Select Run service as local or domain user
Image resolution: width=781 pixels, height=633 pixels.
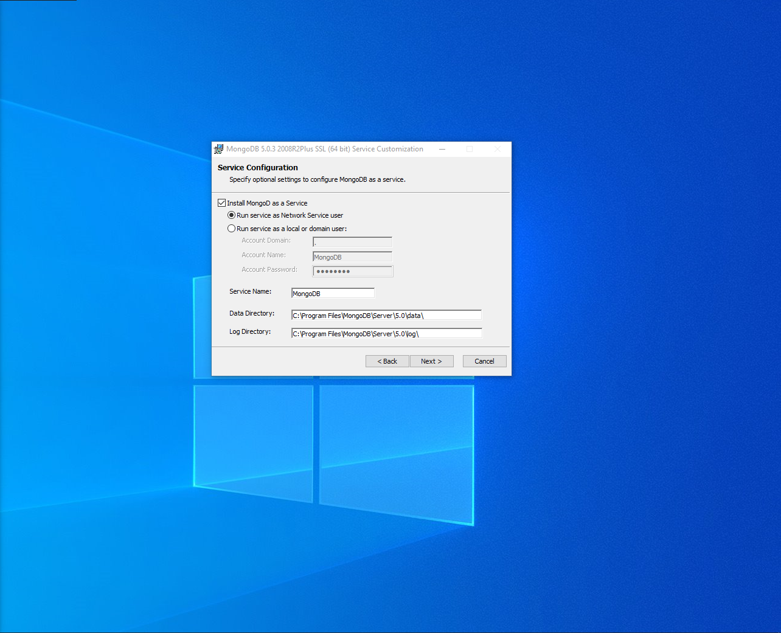tap(231, 229)
